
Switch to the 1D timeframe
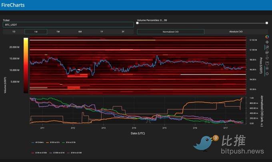pos(14,32)
